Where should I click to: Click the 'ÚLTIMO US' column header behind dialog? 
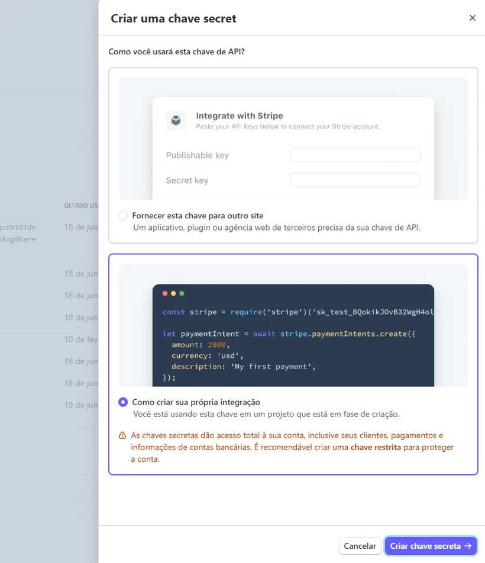point(81,205)
